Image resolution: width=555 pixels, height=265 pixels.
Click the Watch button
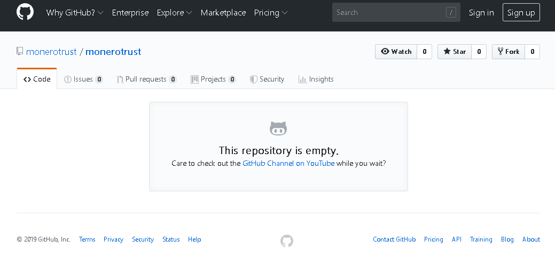[x=396, y=52]
